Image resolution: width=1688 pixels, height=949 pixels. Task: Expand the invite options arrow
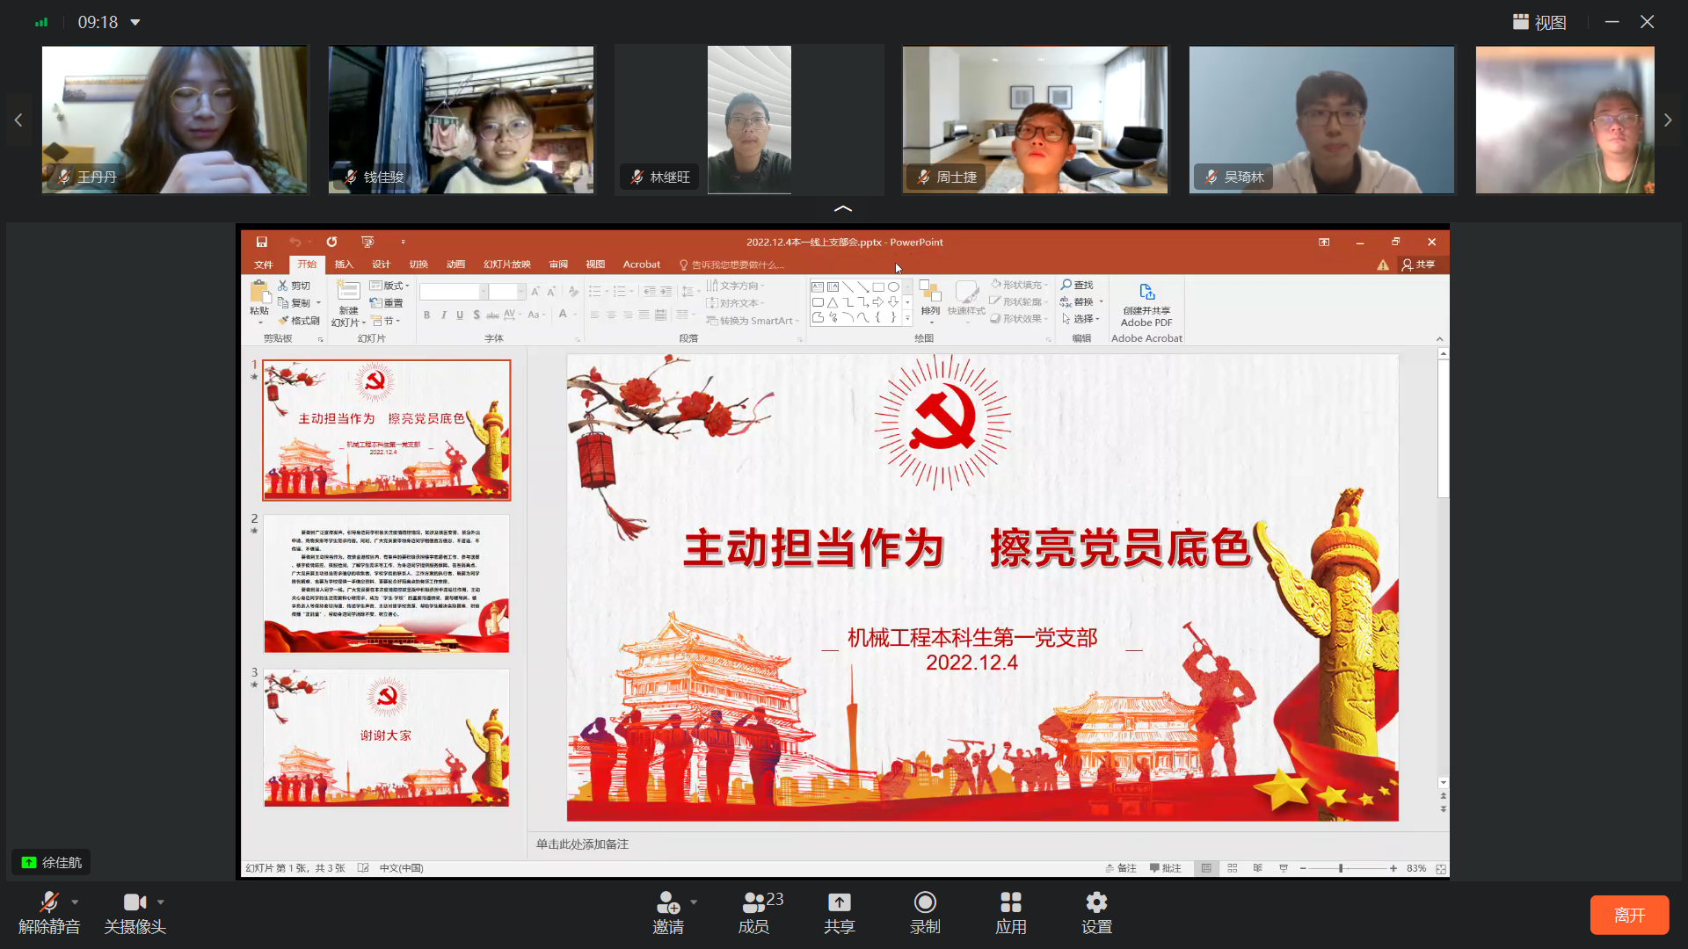coord(694,902)
